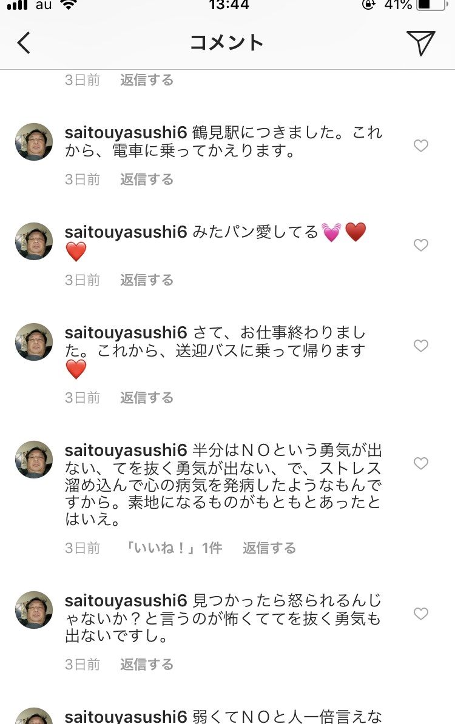The image size is (455, 724).
Task: Open avatar beside the 半分はNO comment
Action: [34, 460]
